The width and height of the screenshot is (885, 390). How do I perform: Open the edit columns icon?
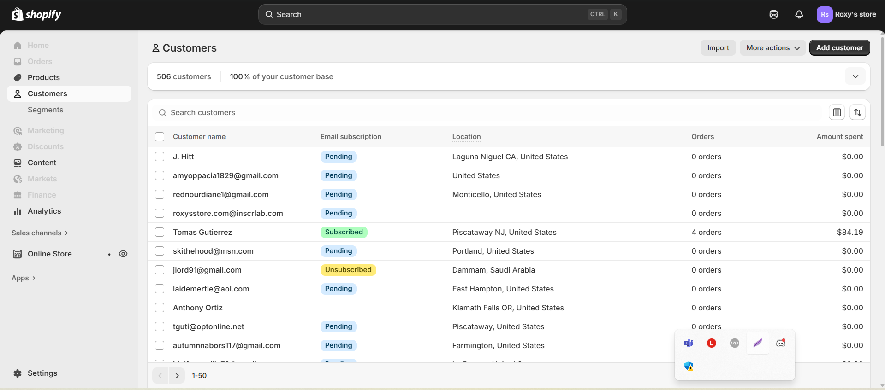[837, 112]
